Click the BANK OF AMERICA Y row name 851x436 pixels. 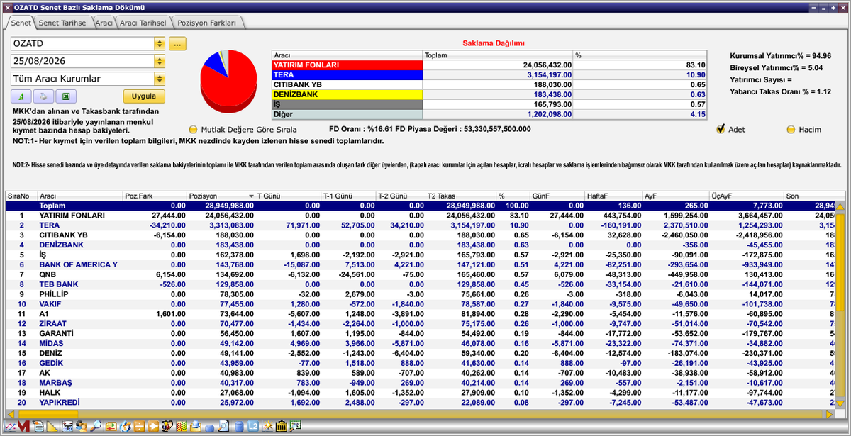click(x=79, y=264)
